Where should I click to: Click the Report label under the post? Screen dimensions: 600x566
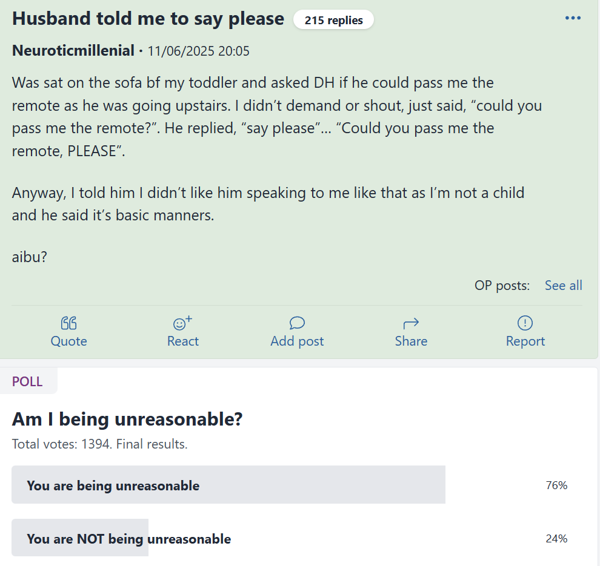(525, 341)
